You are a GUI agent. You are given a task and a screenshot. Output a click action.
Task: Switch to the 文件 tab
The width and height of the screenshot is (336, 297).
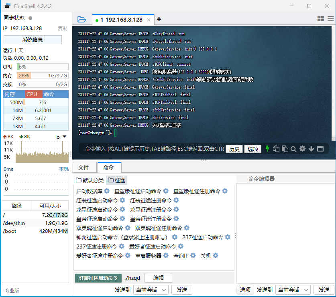pos(83,168)
